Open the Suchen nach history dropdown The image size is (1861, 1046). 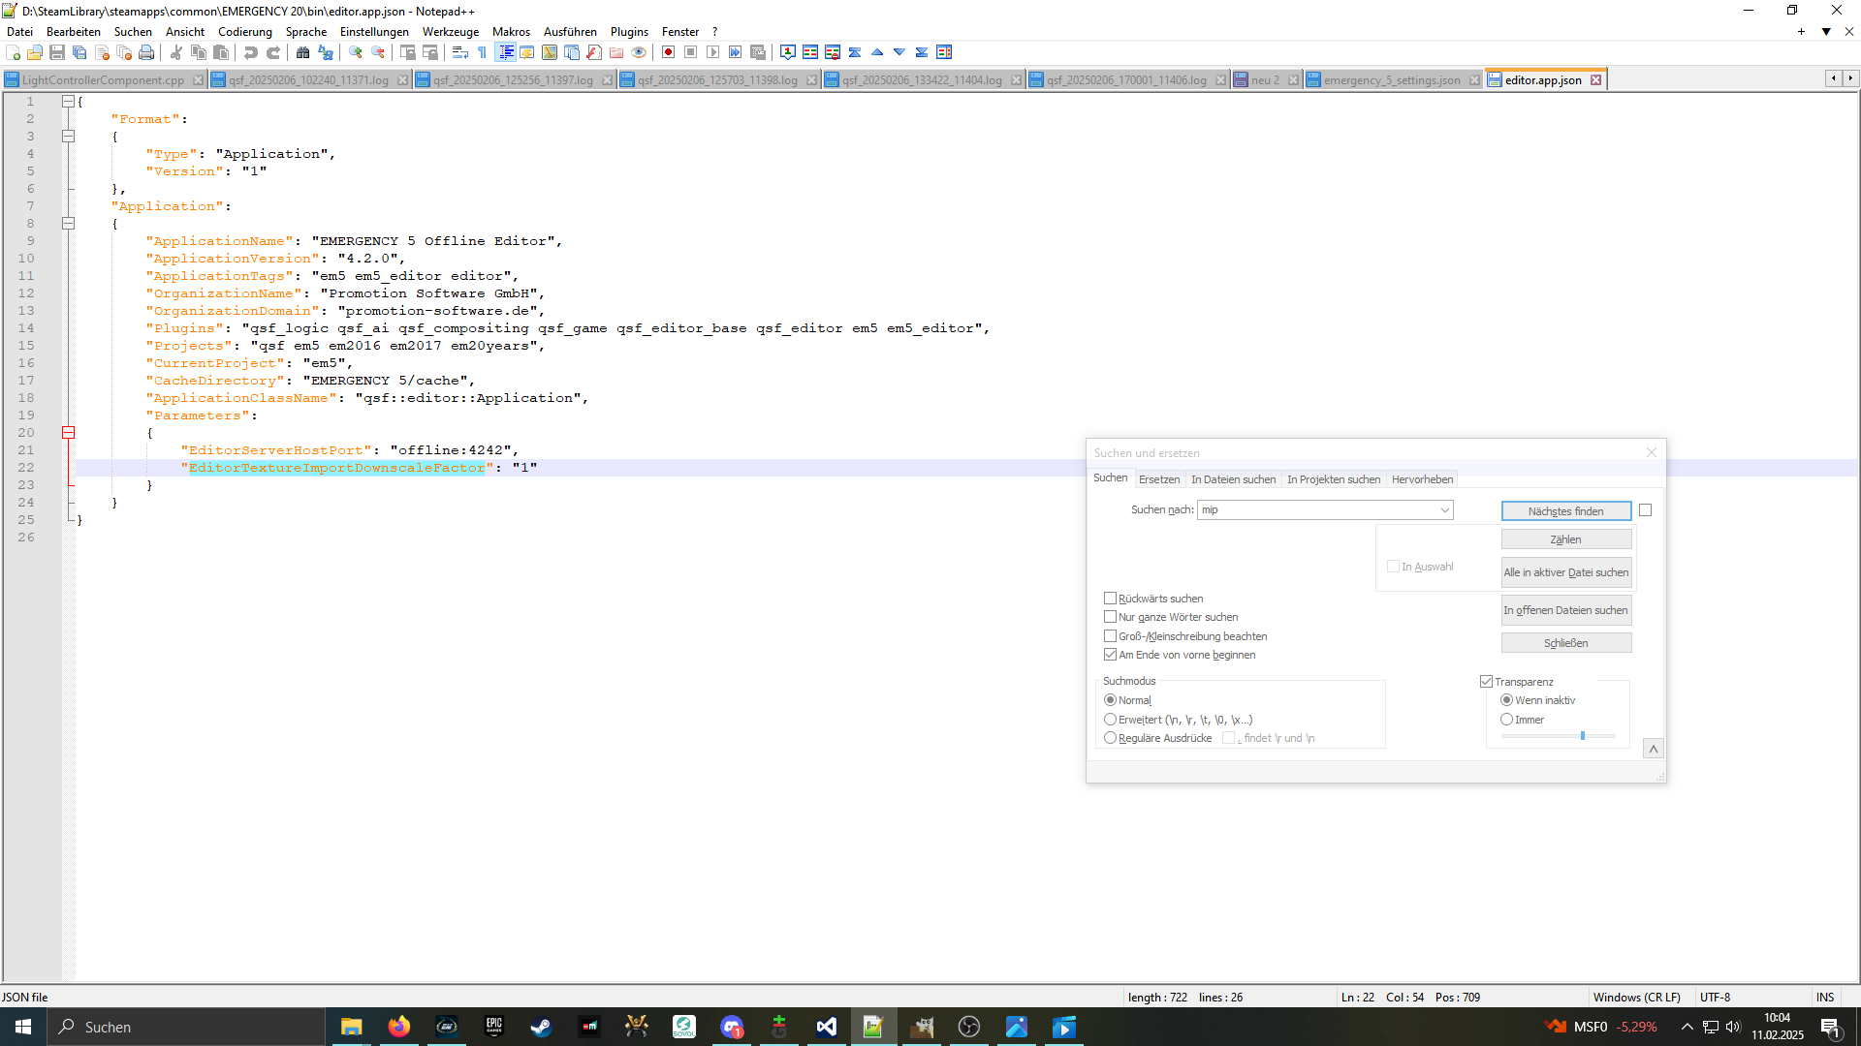tap(1444, 510)
